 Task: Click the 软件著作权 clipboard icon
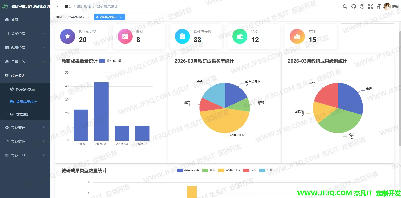pos(182,36)
